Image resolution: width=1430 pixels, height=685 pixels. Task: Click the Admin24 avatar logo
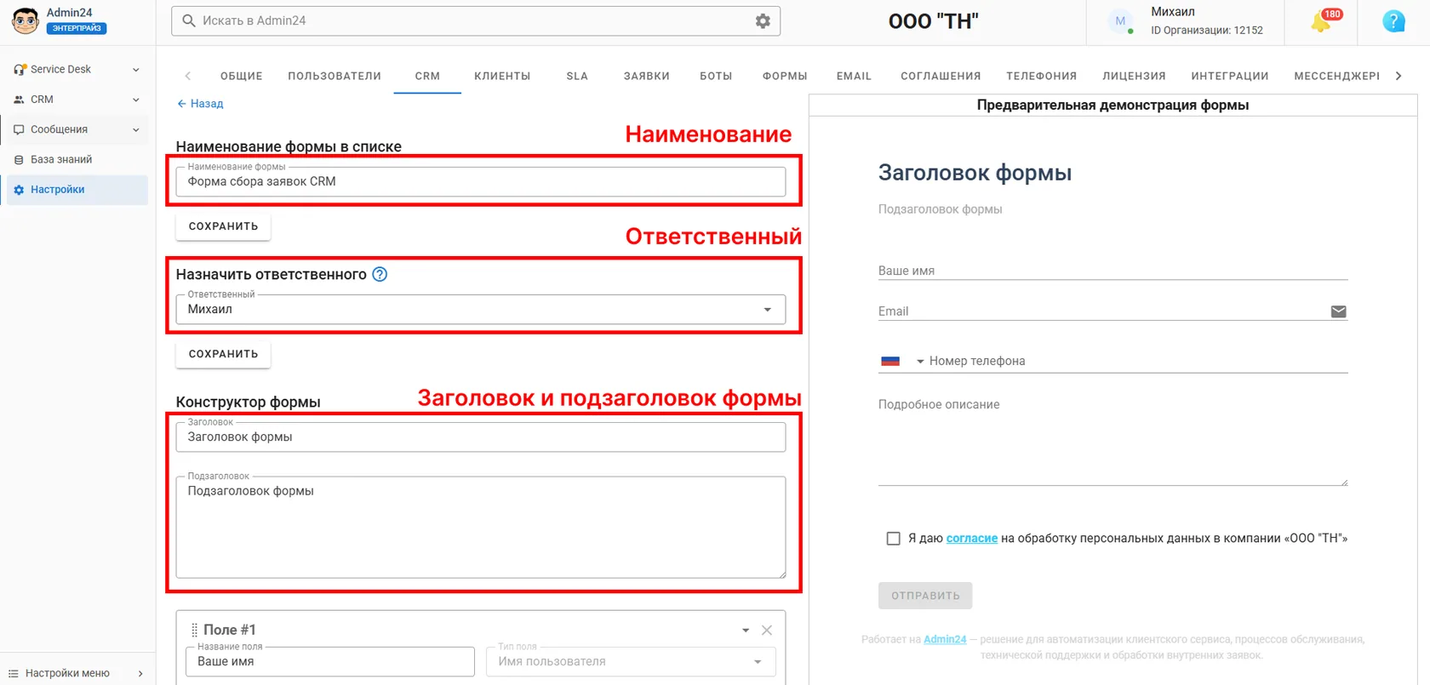point(26,21)
